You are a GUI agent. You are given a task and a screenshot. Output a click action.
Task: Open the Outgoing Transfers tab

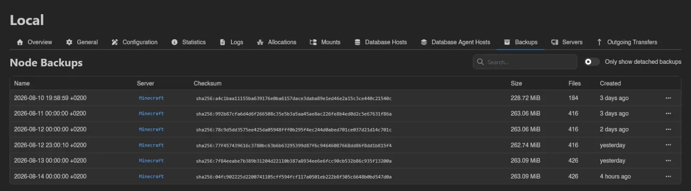627,42
